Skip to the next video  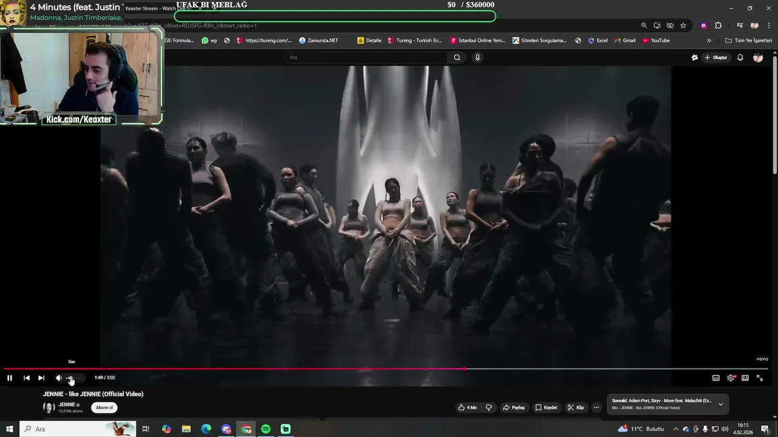41,378
